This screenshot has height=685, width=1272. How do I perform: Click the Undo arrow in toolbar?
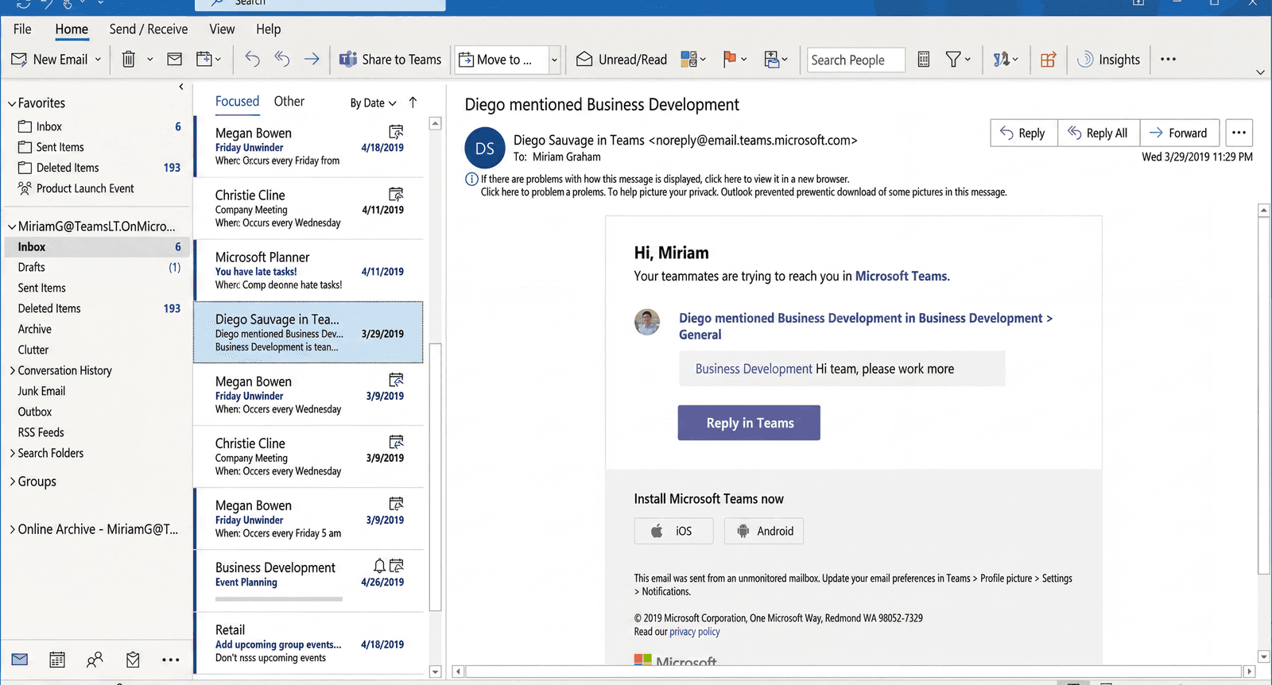252,60
